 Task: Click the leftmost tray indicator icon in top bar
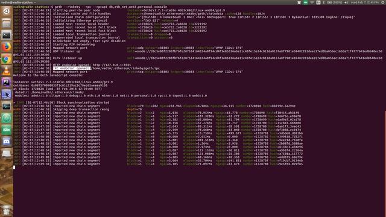(x=299, y=2)
